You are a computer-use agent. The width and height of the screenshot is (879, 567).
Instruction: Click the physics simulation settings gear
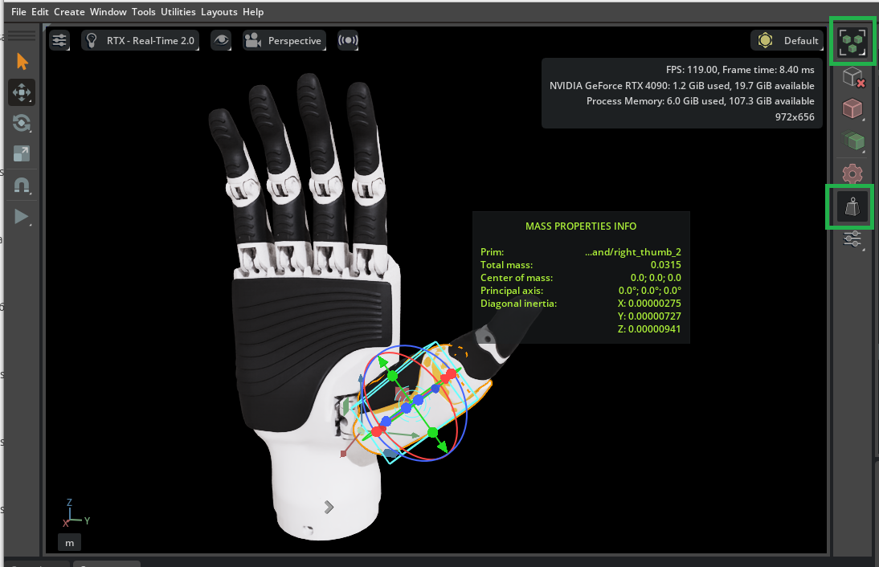point(852,173)
